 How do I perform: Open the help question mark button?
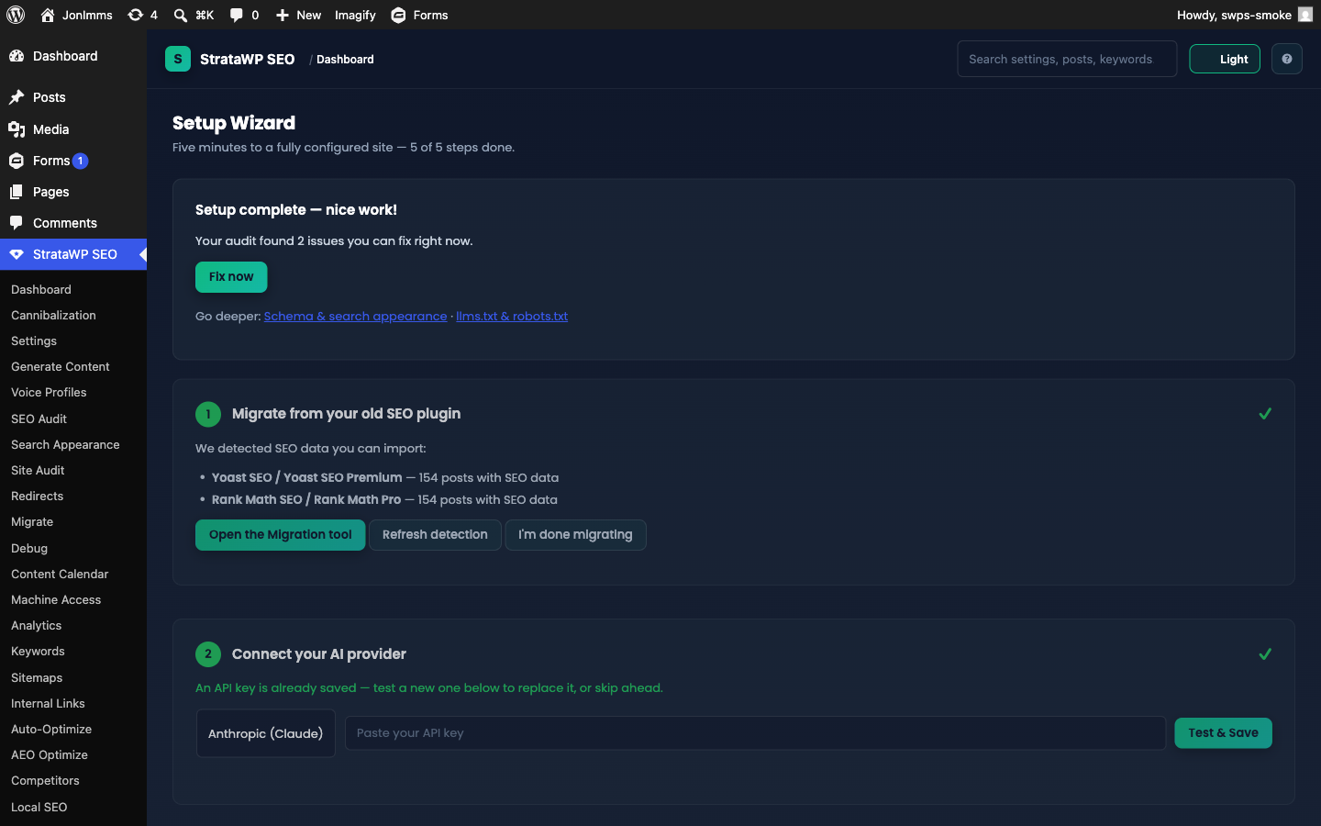pyautogui.click(x=1287, y=59)
